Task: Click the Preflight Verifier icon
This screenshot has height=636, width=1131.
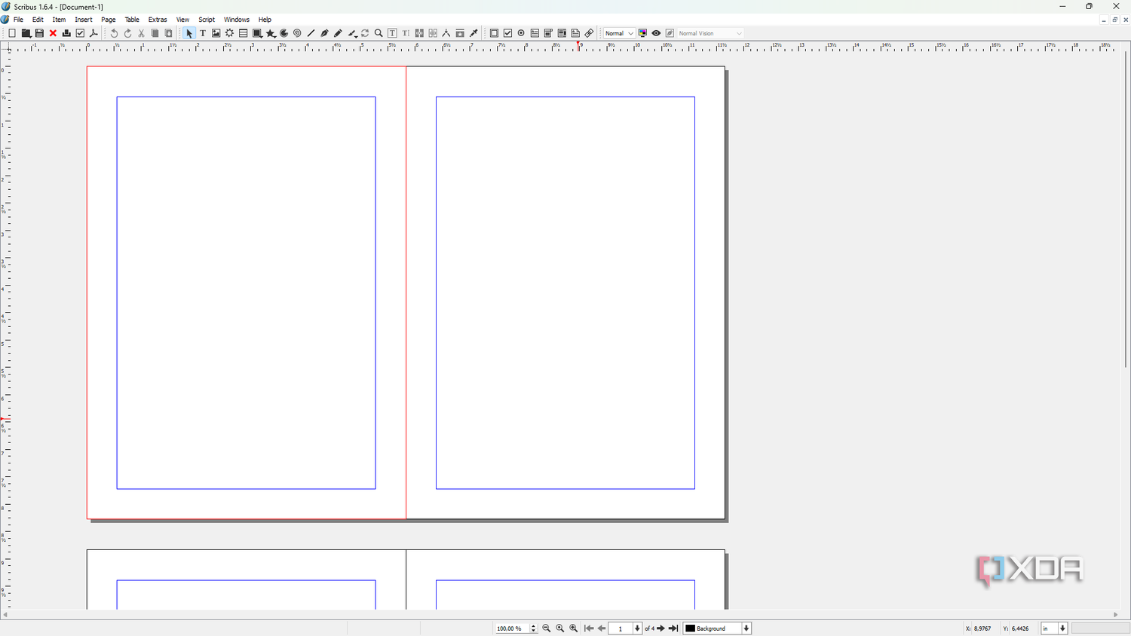Action: [81, 33]
